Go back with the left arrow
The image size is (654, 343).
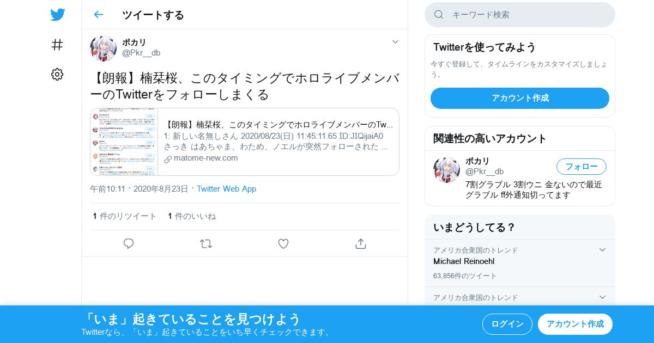(98, 15)
